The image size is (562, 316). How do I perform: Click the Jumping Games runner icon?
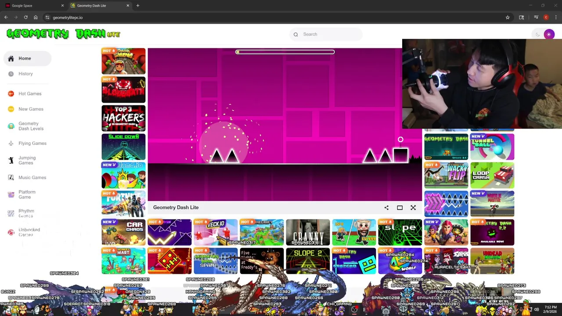tap(11, 160)
